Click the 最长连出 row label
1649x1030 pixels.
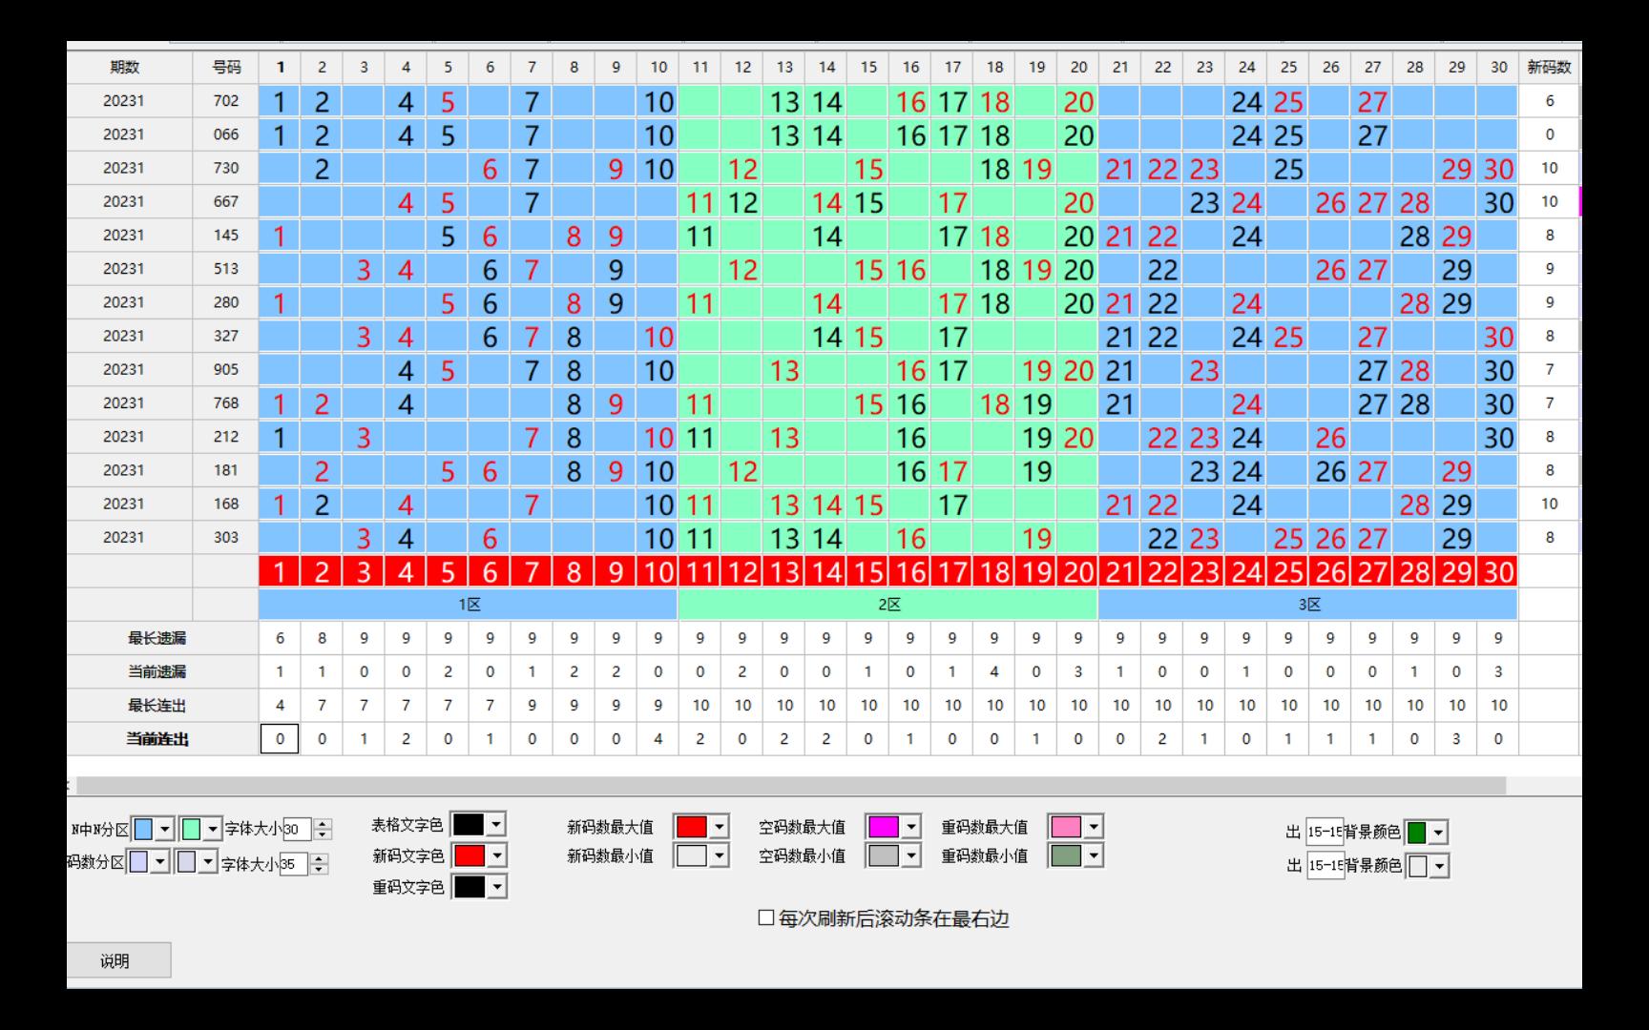tap(157, 706)
